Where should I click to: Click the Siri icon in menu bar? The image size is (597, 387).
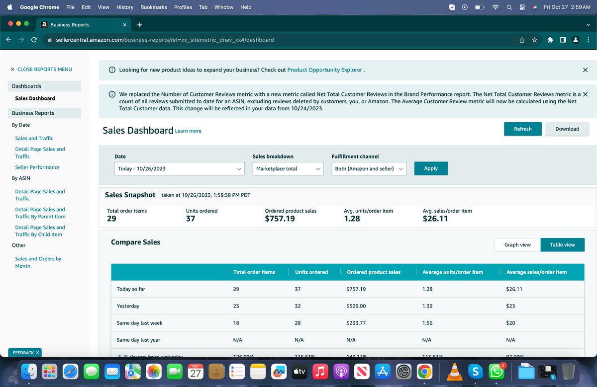(535, 7)
